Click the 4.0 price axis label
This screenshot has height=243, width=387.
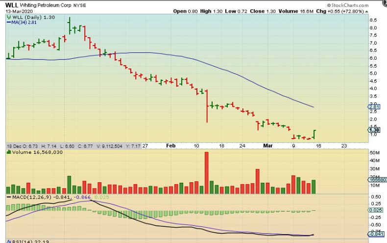(x=373, y=89)
